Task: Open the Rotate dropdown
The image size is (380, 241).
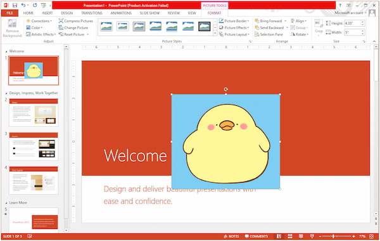Action: (300, 34)
